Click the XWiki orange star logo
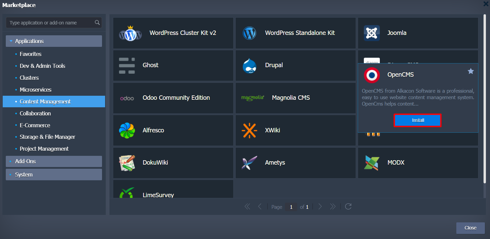The height and width of the screenshot is (239, 490). [x=249, y=131]
